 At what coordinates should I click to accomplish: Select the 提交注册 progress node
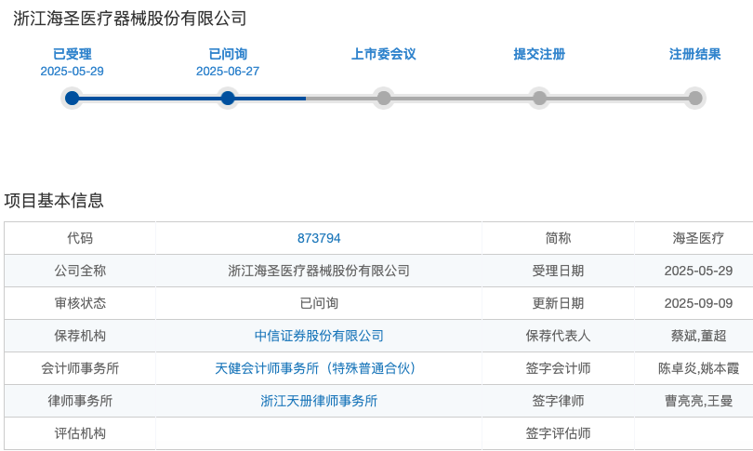pos(539,99)
